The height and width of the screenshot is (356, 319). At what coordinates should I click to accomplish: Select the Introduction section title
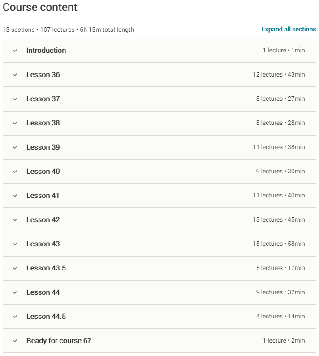tap(46, 51)
